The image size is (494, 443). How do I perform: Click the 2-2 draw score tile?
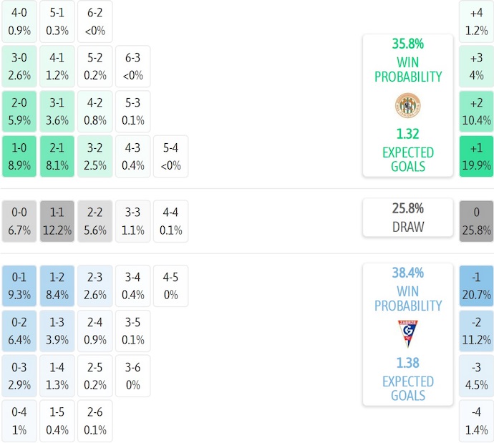coord(95,221)
